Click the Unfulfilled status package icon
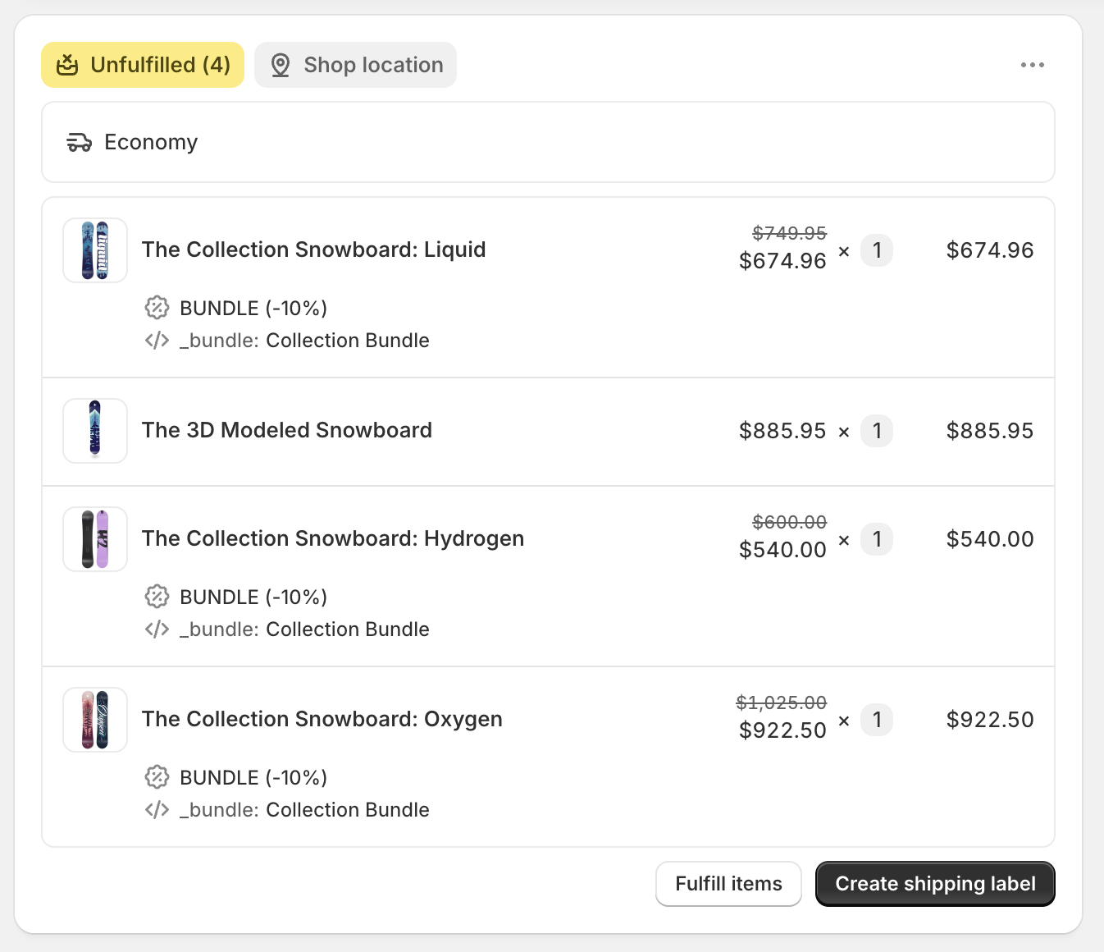 pos(68,65)
